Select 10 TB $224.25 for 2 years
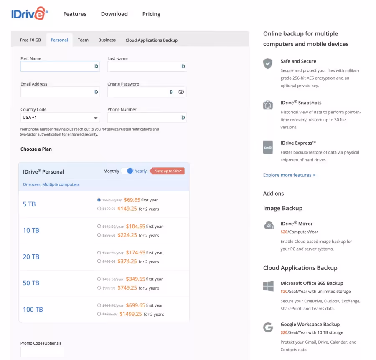The height and width of the screenshot is (360, 376). tap(99, 235)
